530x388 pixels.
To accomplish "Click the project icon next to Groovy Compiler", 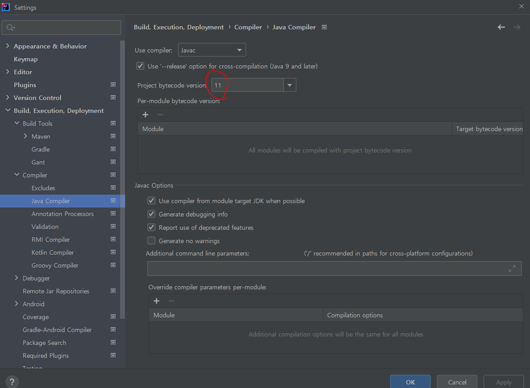I will point(113,265).
